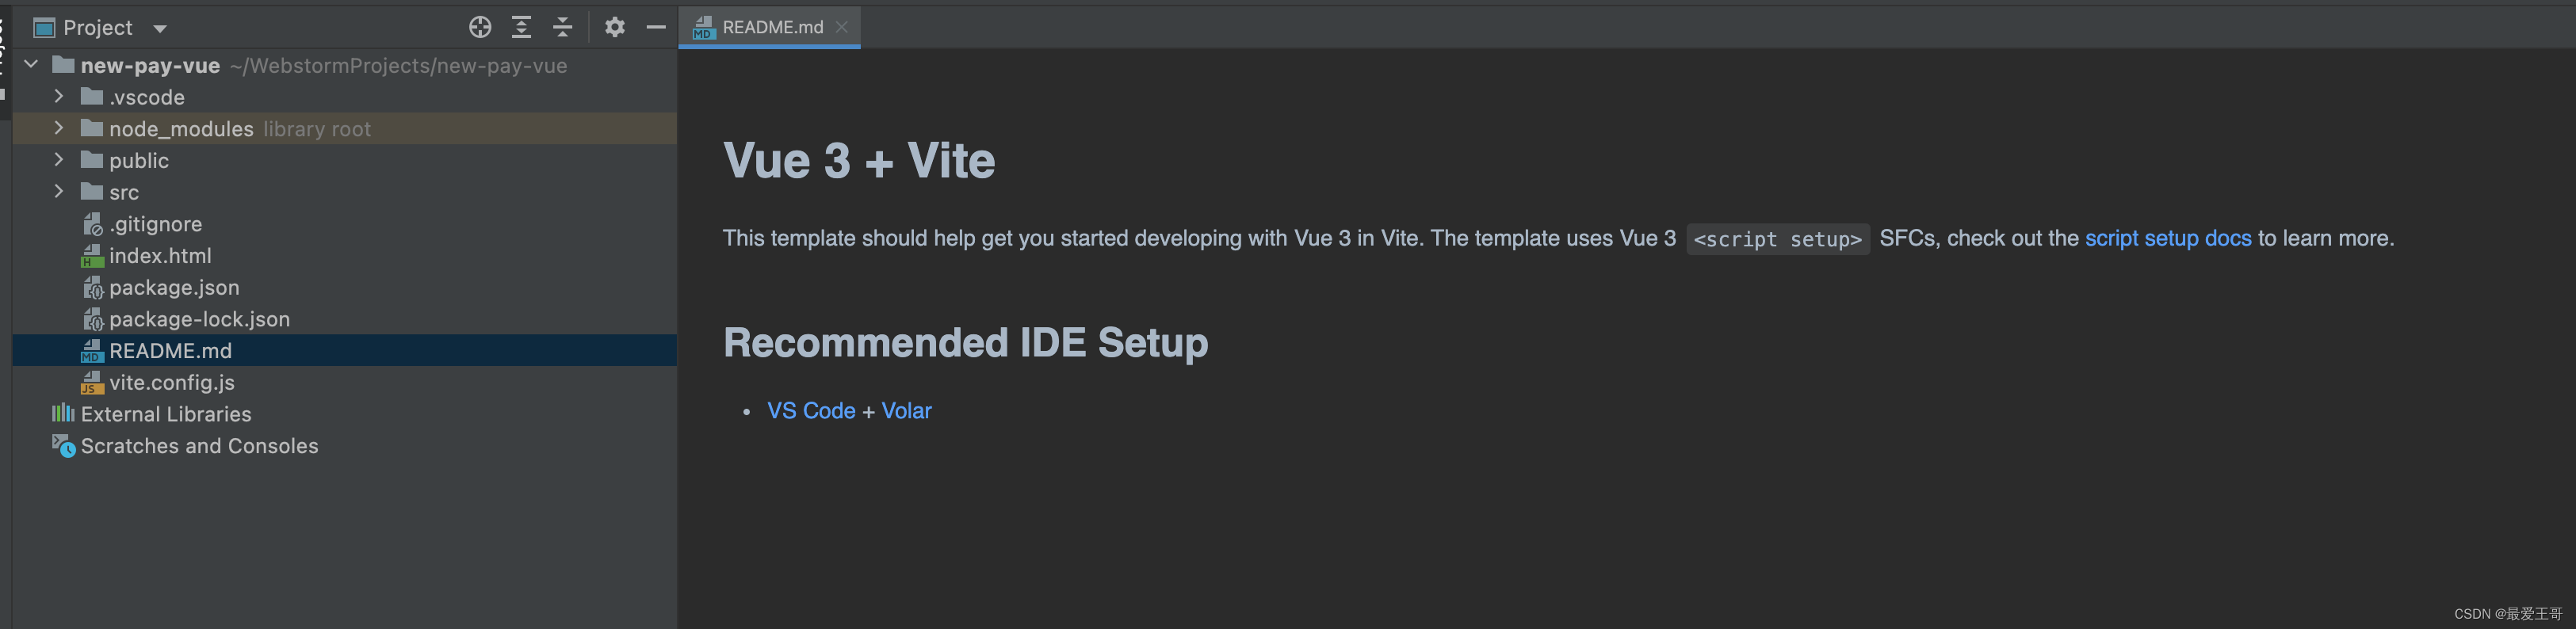This screenshot has height=629, width=2576.
Task: Expand the .vscode folder
Action: click(x=58, y=96)
